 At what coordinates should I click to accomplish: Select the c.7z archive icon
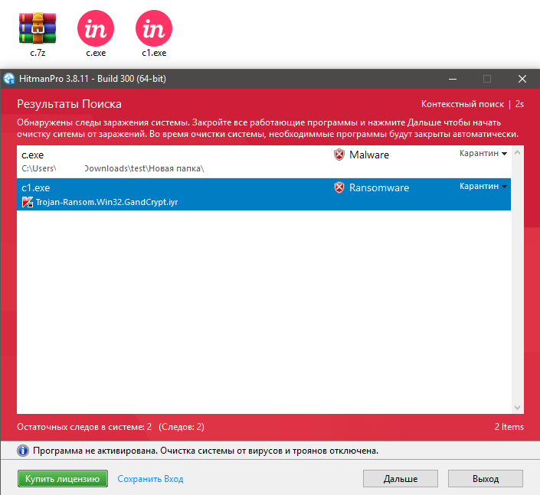(x=38, y=28)
